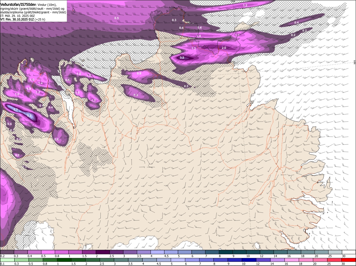
Task: Click the Veðurstofan/IS750dev title text
Action: click(18, 4)
